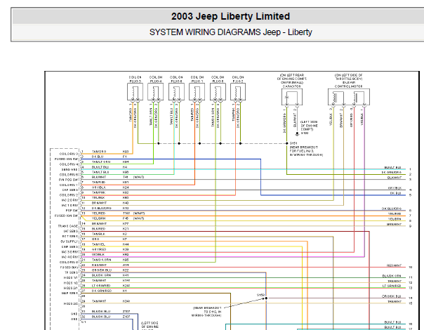Image resolution: width=424 pixels, height=330 pixels.
Task: Click the "CKP SENS" pin label
Action: click(69, 190)
